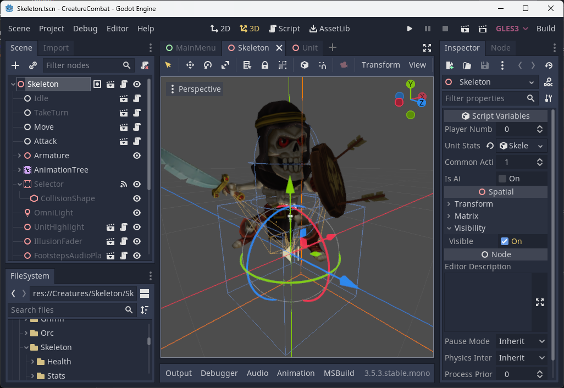Click the Selector node signal icon
The image size is (564, 388).
(x=124, y=184)
